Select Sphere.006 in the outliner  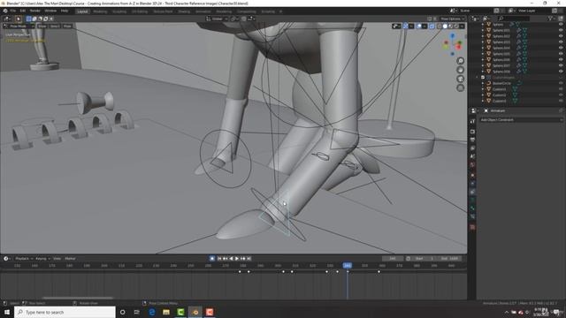coord(501,60)
